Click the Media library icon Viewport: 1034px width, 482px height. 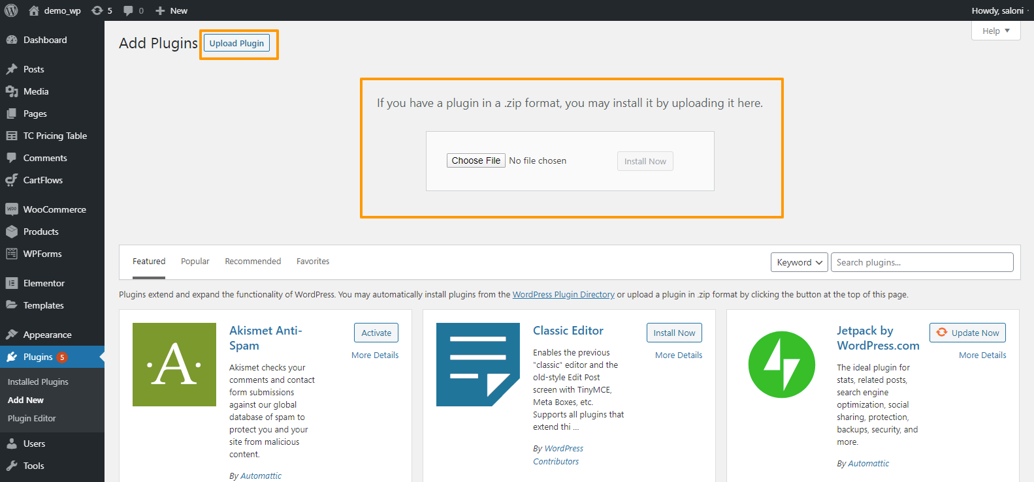[12, 91]
